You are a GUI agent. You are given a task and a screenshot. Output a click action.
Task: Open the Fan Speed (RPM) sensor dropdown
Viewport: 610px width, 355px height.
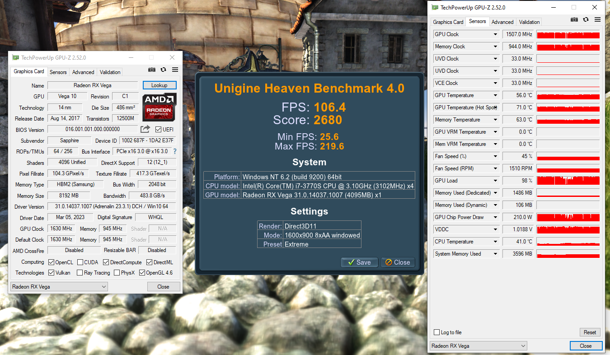(x=496, y=168)
